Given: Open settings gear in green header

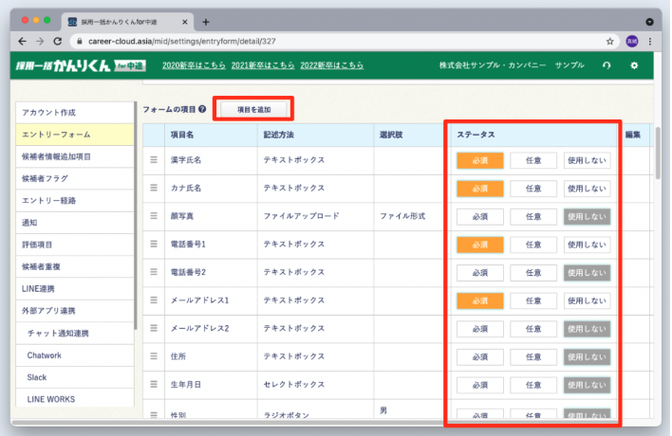Looking at the screenshot, I should tap(634, 65).
